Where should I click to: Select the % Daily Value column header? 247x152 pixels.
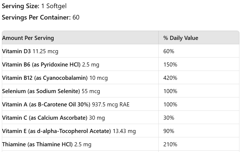click(x=181, y=38)
